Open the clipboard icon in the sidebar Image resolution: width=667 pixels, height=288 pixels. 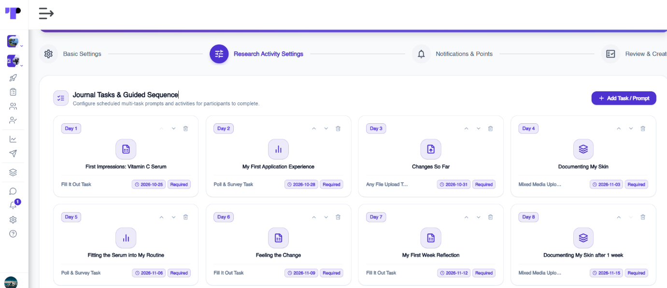point(13,92)
